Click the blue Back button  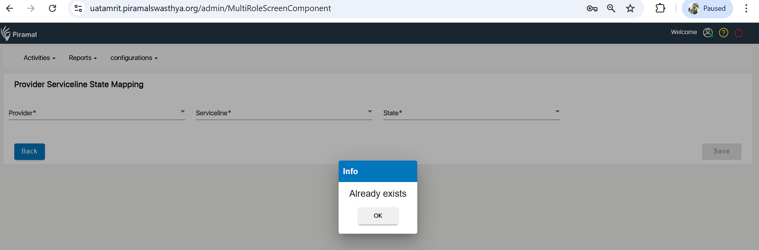(29, 151)
